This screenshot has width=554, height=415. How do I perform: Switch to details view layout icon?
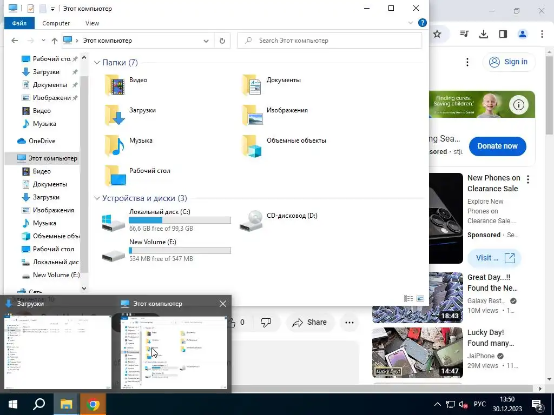tap(408, 298)
